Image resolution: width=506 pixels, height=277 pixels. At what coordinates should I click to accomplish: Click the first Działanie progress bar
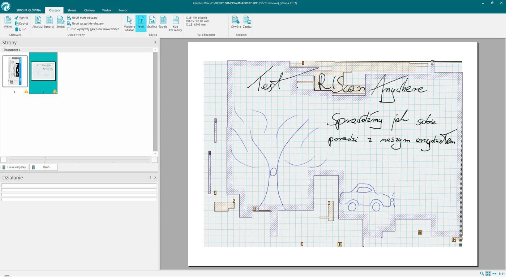pos(79,185)
